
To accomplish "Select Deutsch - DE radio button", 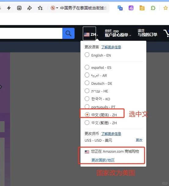I will point(87,83).
